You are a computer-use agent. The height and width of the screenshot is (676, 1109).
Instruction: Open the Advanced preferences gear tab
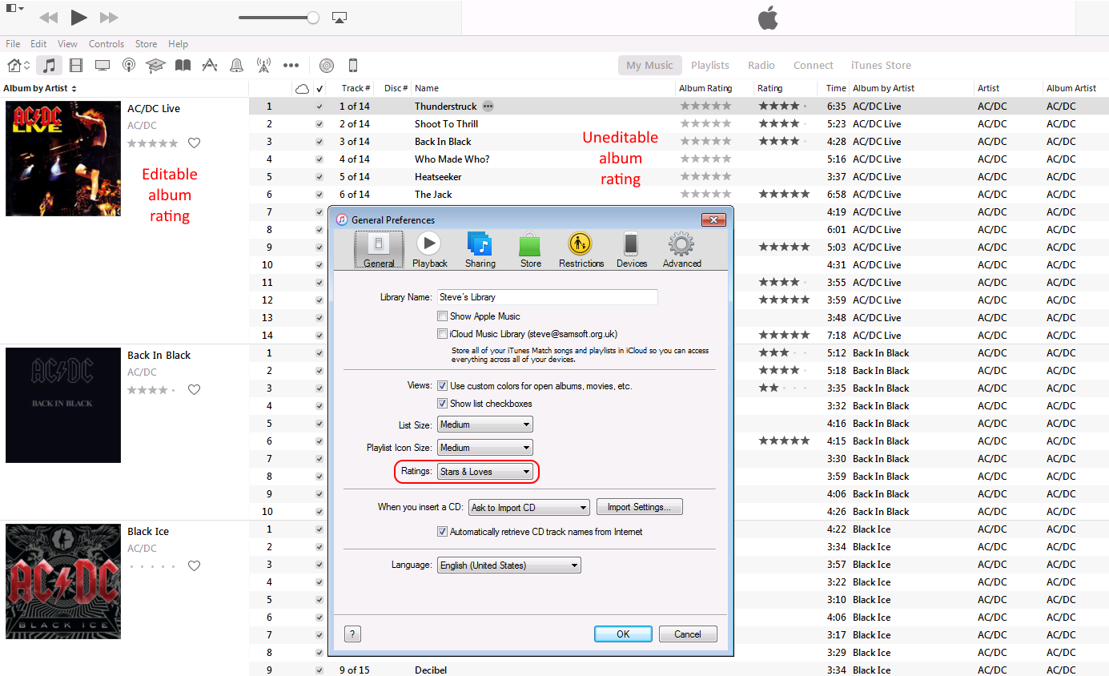point(681,249)
